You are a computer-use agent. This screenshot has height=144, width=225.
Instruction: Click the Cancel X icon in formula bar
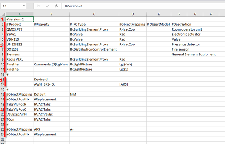tap(38, 6)
